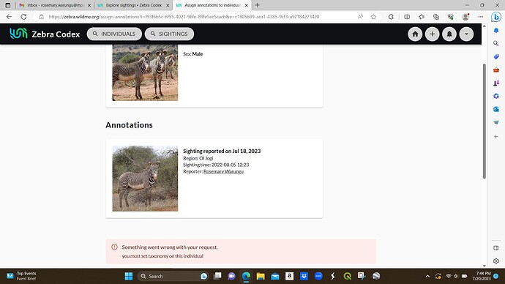Viewport: 505px width, 284px height.
Task: Open sidebar shopping tag icon
Action: click(496, 56)
